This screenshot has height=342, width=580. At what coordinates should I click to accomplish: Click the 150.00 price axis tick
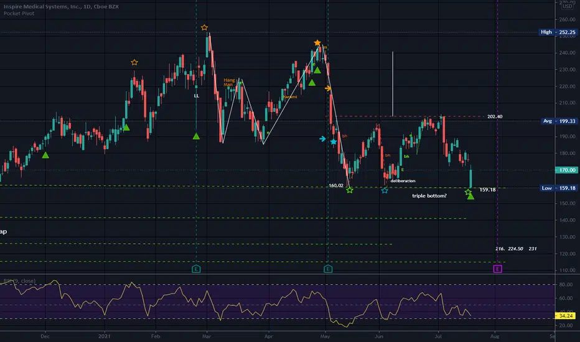coord(567,203)
